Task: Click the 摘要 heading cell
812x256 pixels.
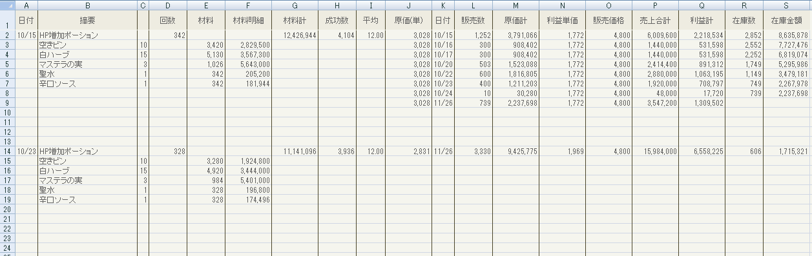Action: (87, 20)
